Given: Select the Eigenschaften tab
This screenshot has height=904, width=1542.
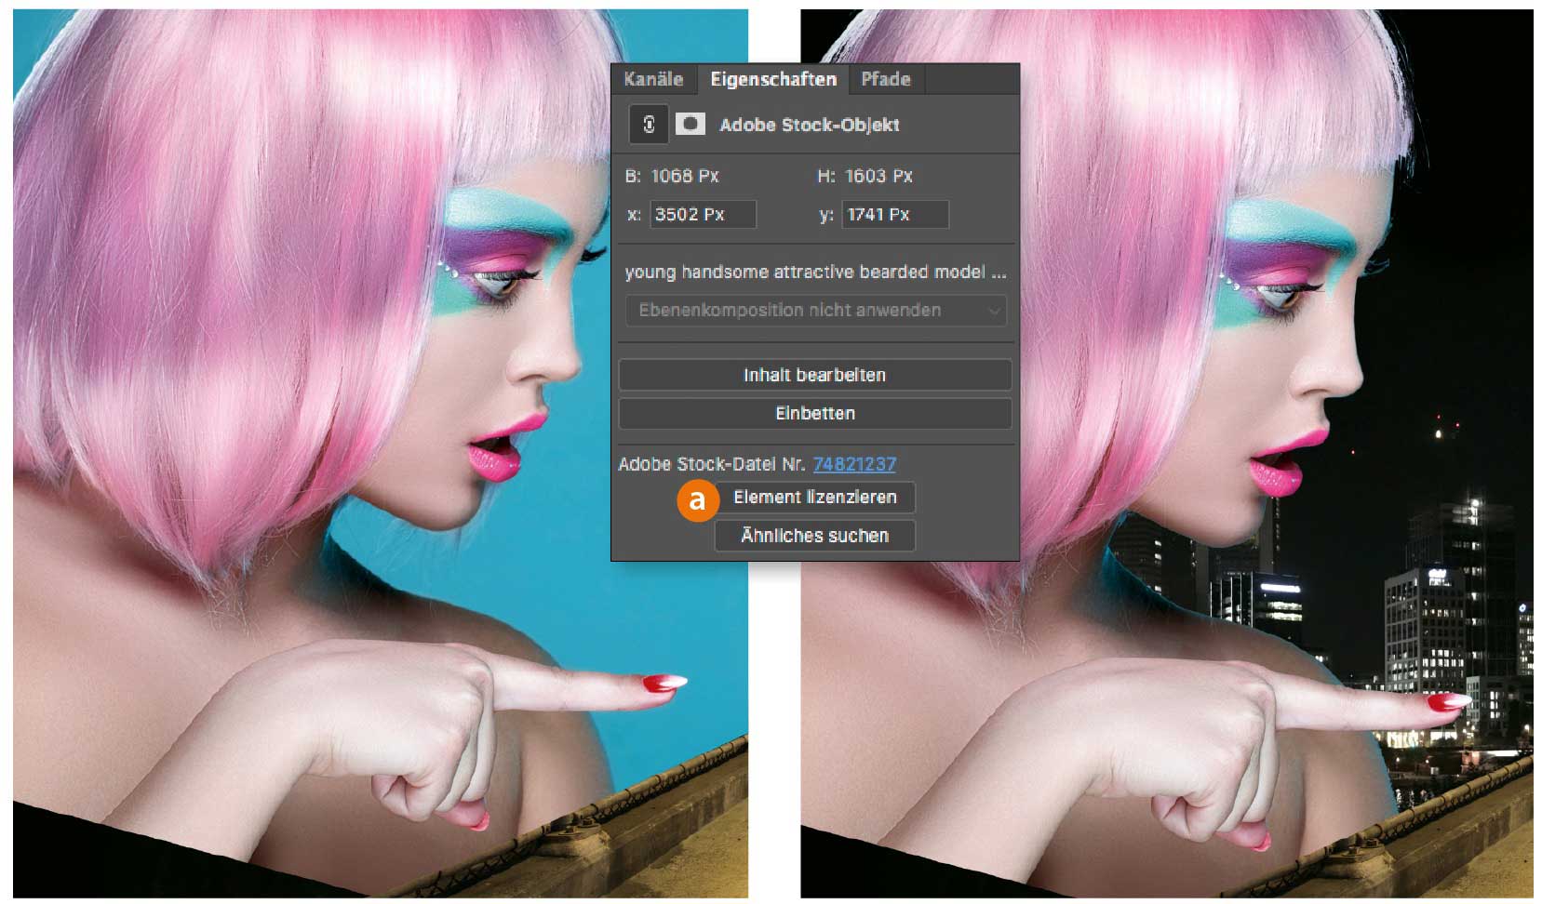Looking at the screenshot, I should 773,79.
